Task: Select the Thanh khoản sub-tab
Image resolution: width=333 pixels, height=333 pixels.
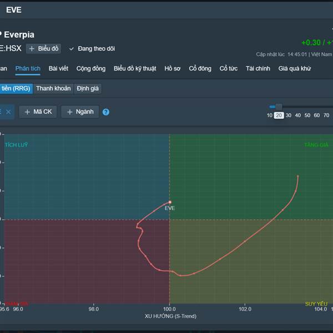Action: click(x=53, y=88)
